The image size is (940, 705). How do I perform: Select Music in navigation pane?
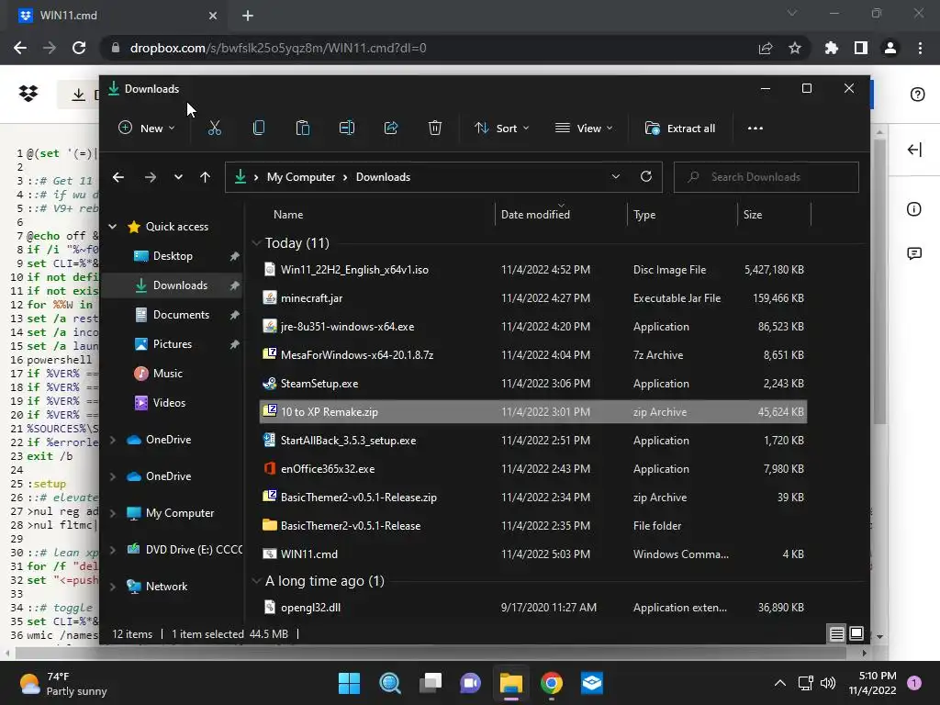[x=168, y=374]
